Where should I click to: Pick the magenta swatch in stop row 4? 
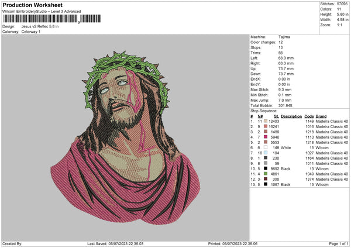coord(266,137)
